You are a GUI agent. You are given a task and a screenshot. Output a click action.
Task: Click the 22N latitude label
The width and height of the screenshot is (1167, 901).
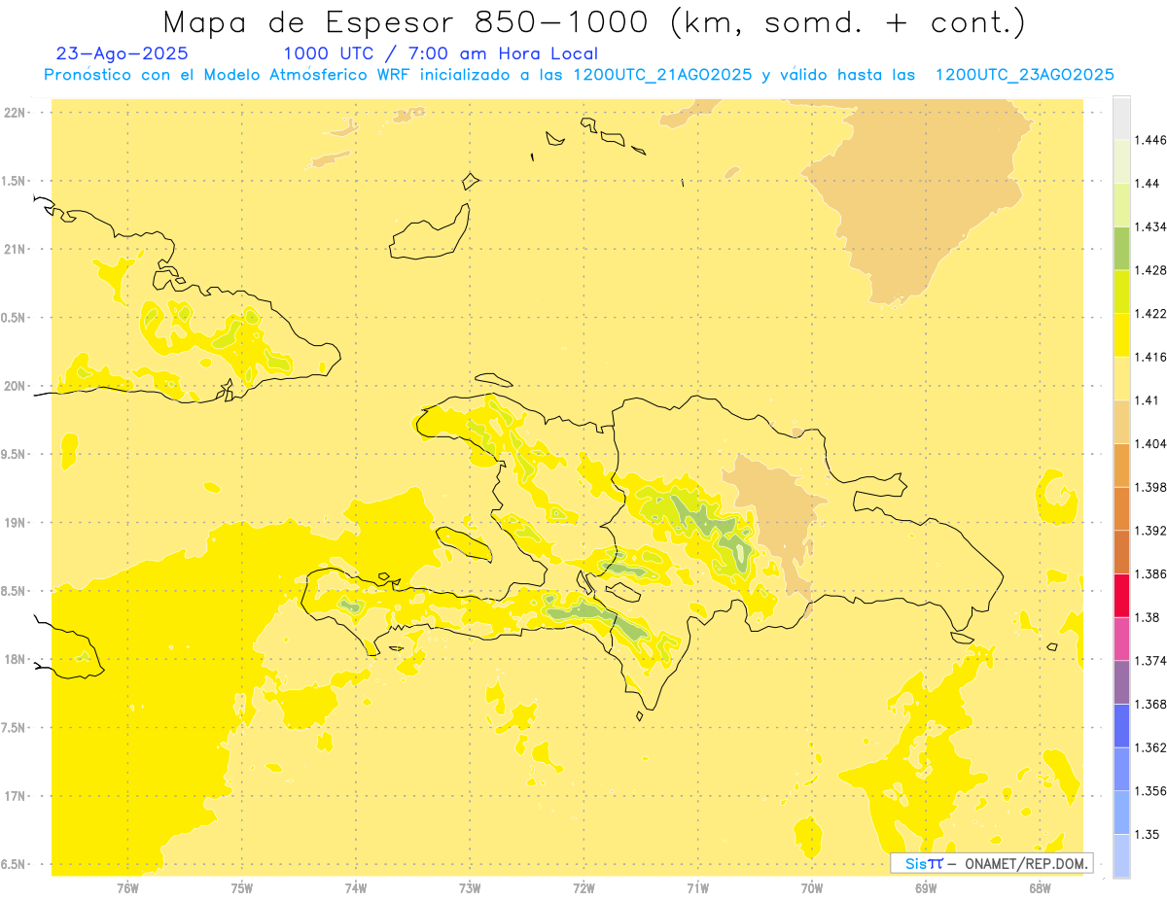coord(15,113)
